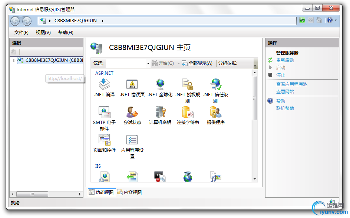Screen dimensions: 350x218
Task: Click the 启动 action link
Action: (281, 67)
